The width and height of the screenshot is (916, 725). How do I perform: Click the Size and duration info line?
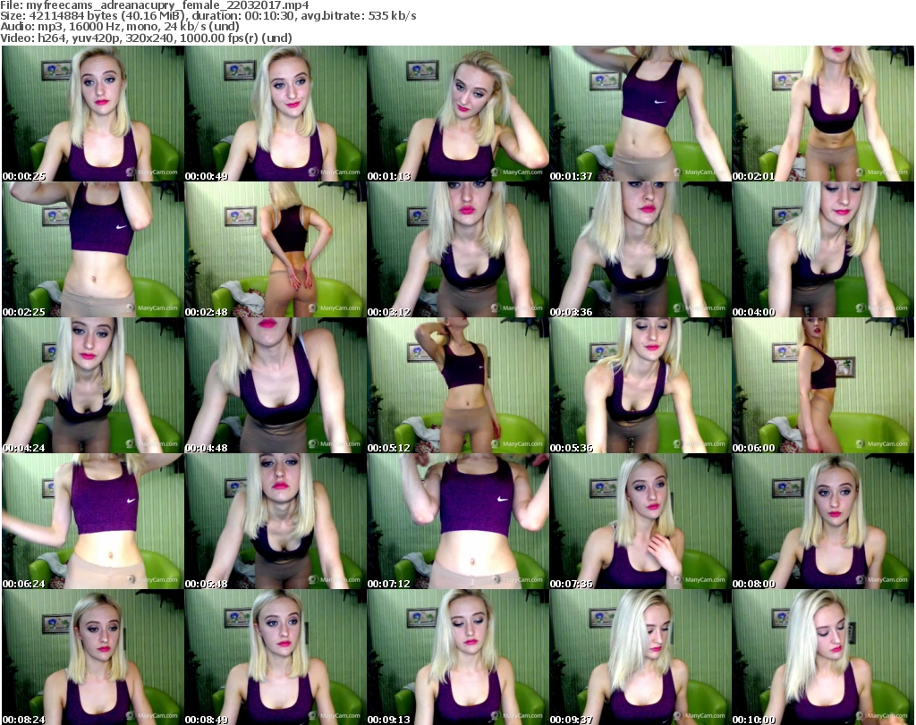pos(208,16)
